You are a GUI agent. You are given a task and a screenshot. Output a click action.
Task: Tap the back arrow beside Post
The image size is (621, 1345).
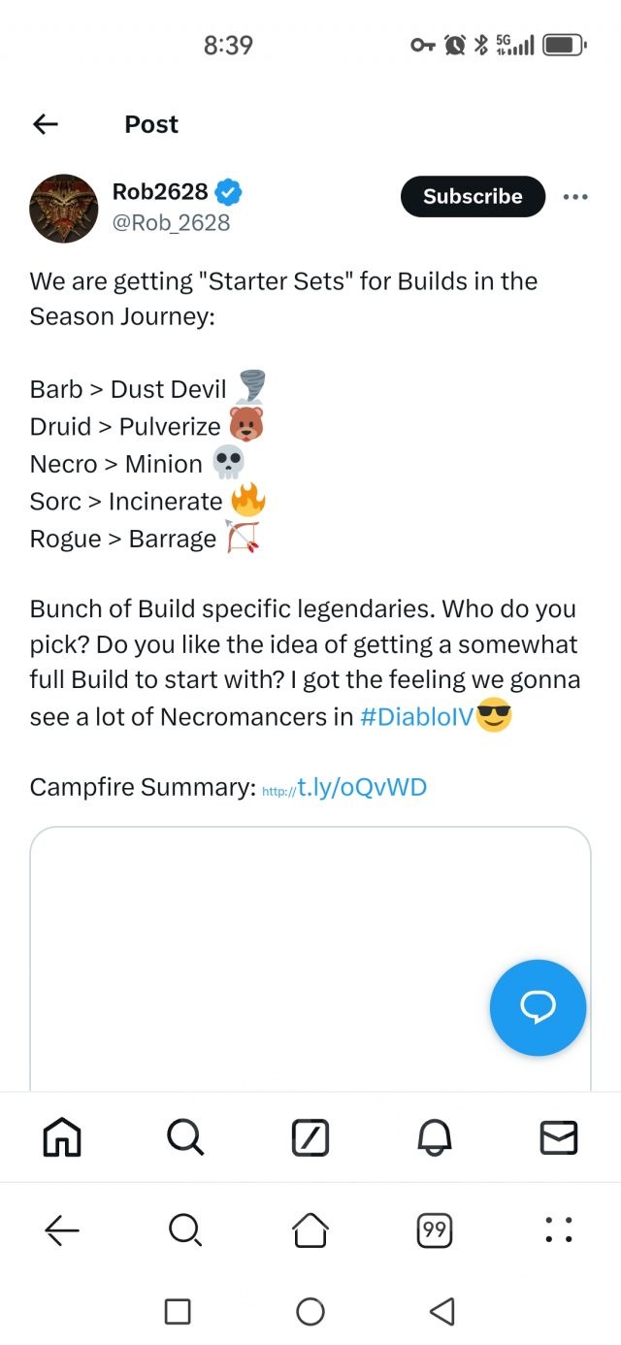46,124
